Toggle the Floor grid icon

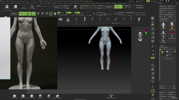coord(153,46)
